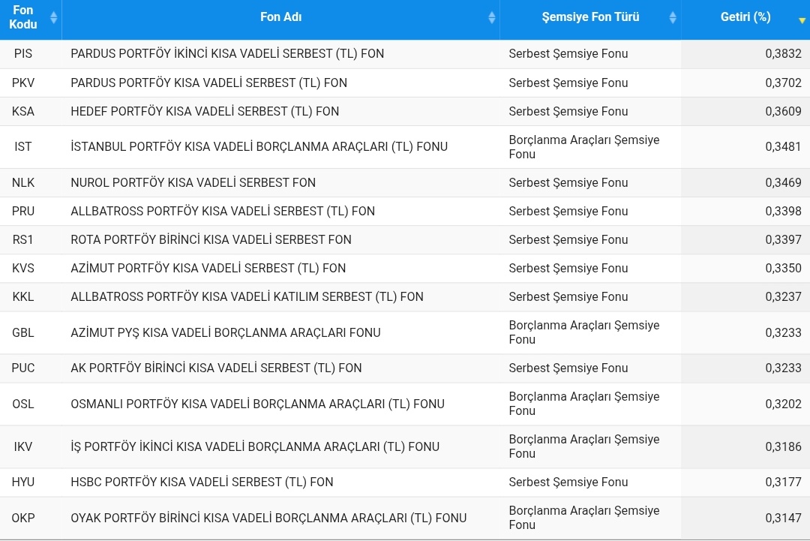810x541 pixels.
Task: Click return value 0,3177
Action: pyautogui.click(x=783, y=482)
